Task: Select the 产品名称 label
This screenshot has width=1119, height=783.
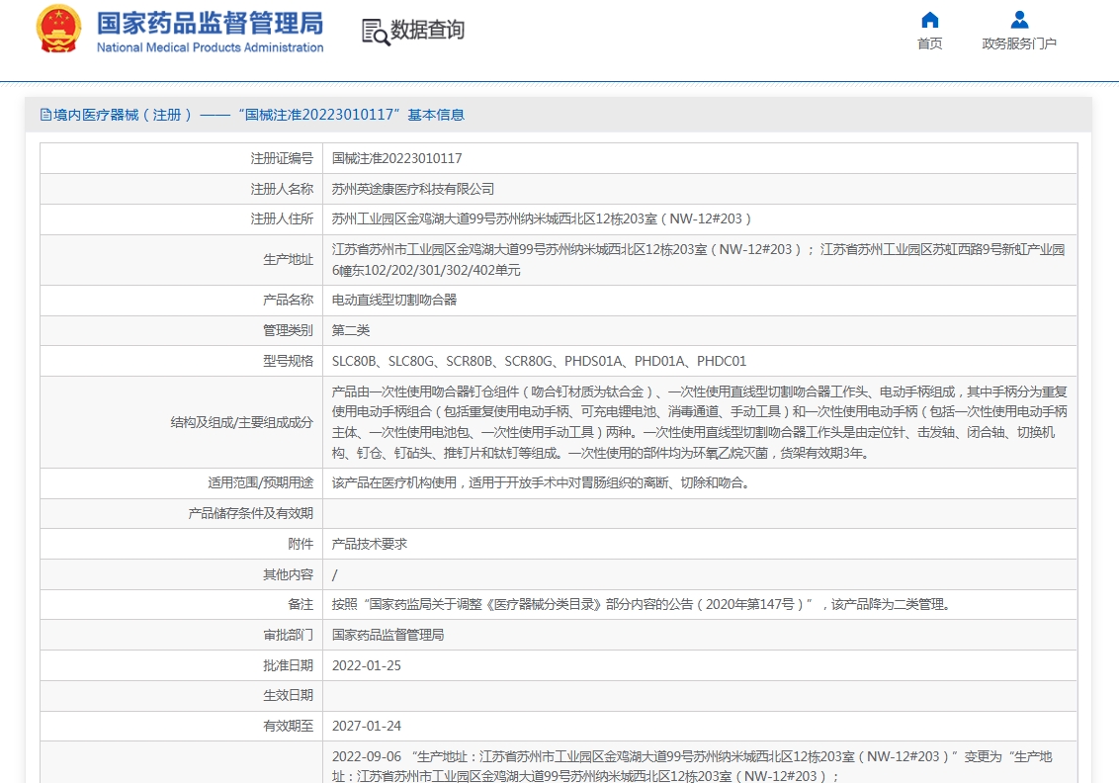Action: coord(289,300)
